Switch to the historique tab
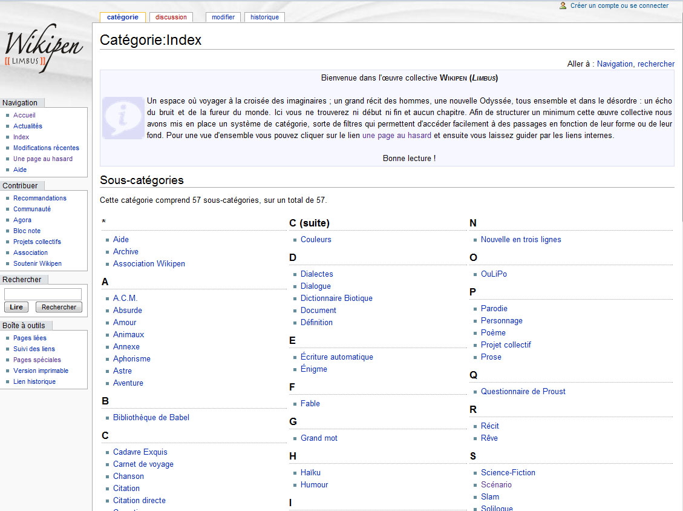Screen dimensions: 683x511 [264, 17]
